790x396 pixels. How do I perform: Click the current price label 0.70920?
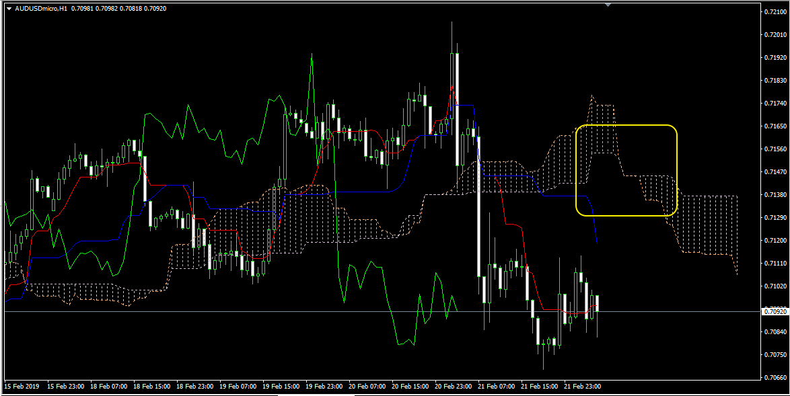coord(776,312)
